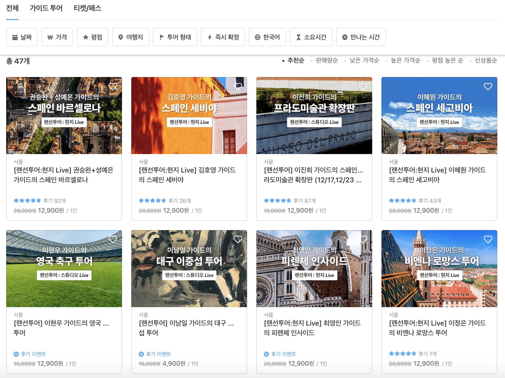Switch to the 가이드 투어 tab
Screen dimensions: 505x378
(x=46, y=8)
